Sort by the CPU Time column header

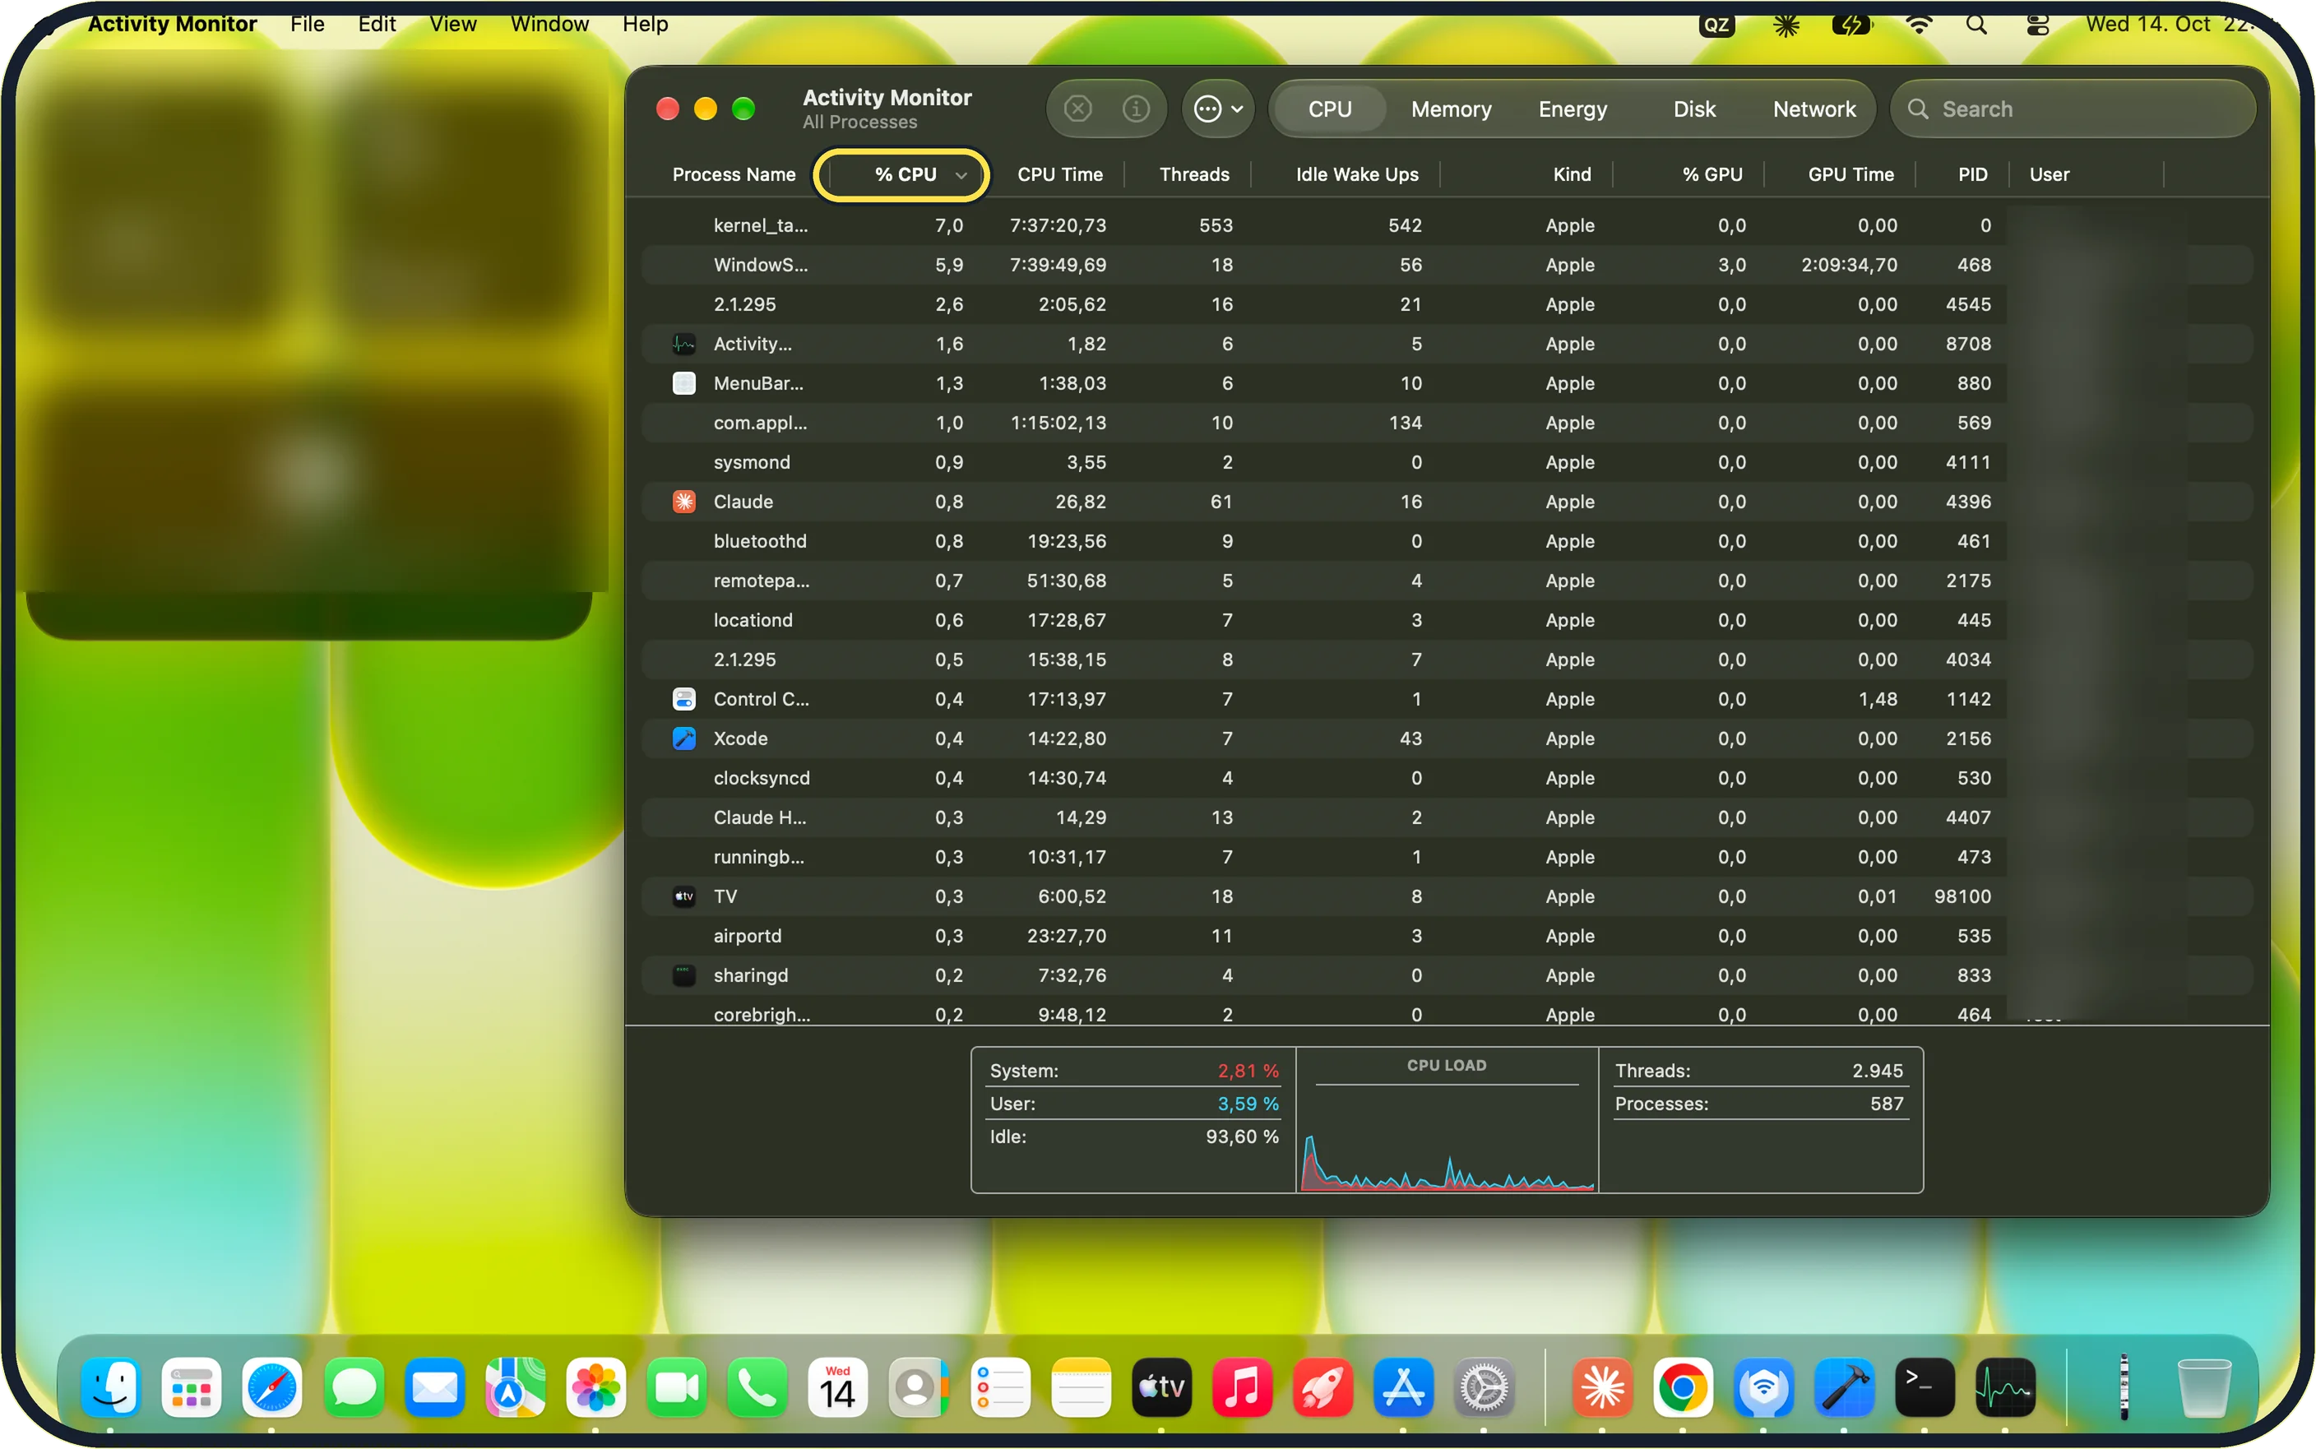(1060, 174)
